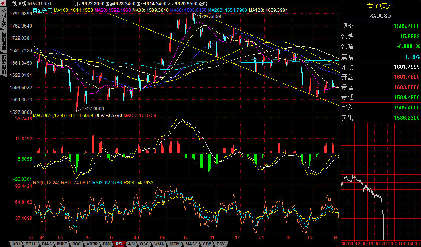Open the 分时走势 side tab
421x247 pixels.
point(3,18)
